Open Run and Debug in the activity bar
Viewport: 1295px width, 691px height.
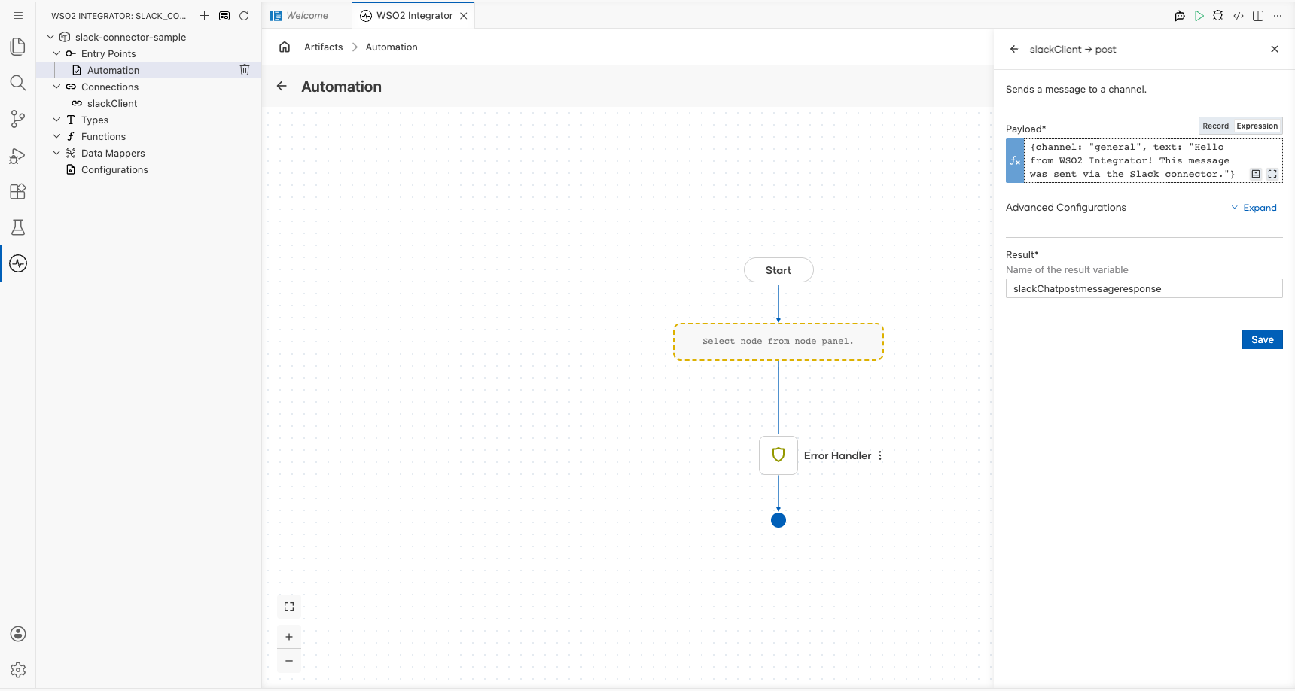click(x=18, y=155)
